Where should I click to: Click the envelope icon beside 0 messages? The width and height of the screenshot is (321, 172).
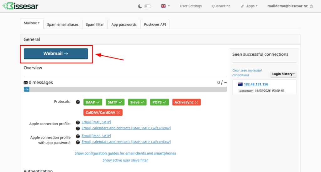[x=26, y=83]
